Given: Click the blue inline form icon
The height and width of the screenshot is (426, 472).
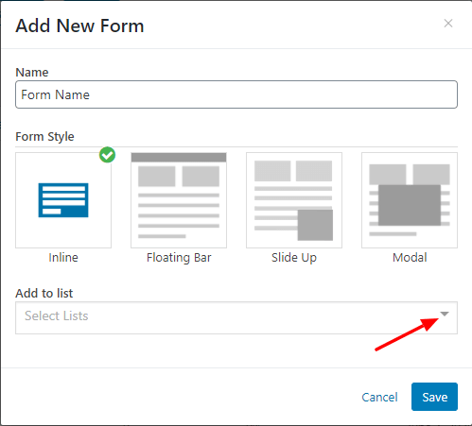Looking at the screenshot, I should click(63, 200).
